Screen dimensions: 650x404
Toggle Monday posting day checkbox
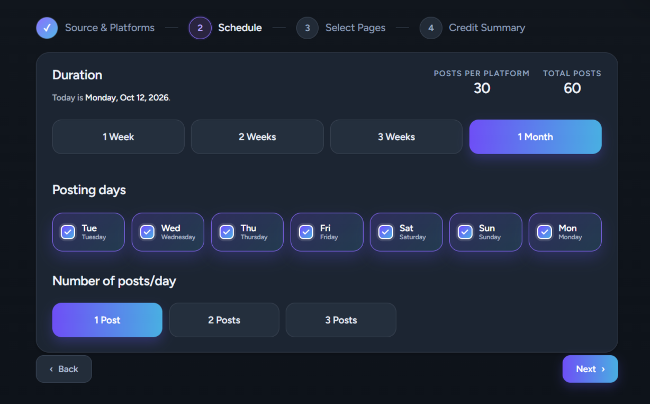(544, 232)
